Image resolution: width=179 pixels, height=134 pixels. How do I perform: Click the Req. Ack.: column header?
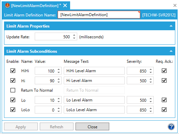click(165, 61)
